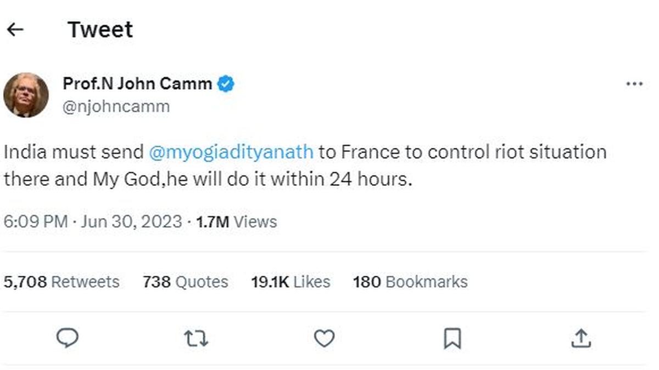
Task: View the 738 Quotes list
Action: click(186, 282)
